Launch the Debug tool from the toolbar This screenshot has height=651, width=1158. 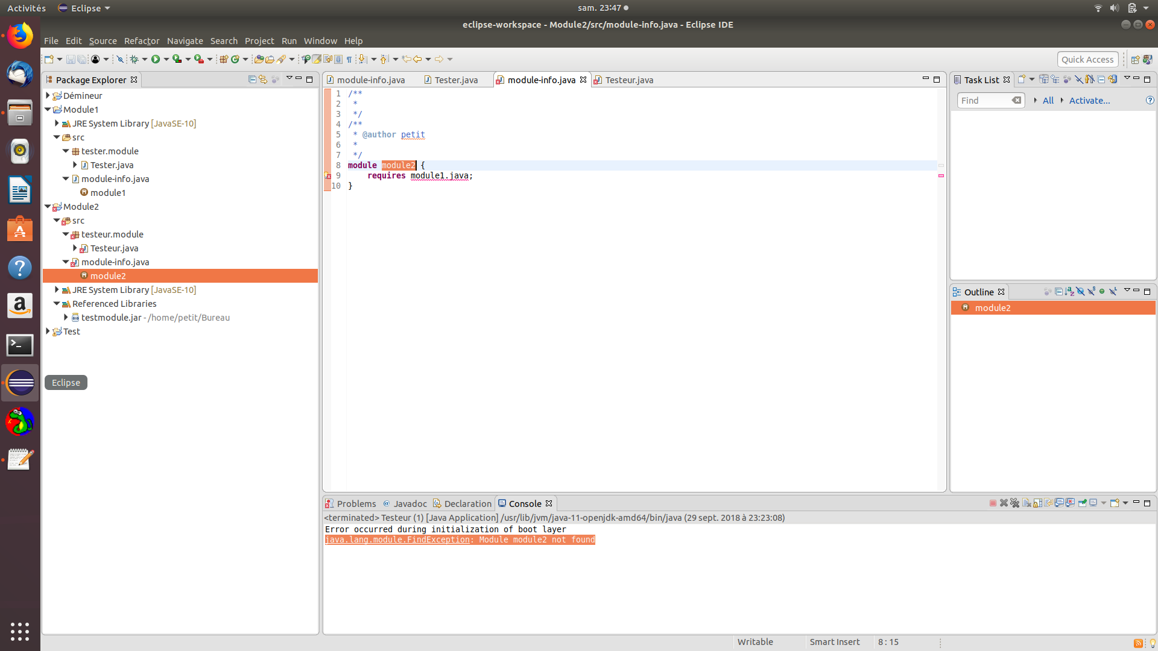133,59
